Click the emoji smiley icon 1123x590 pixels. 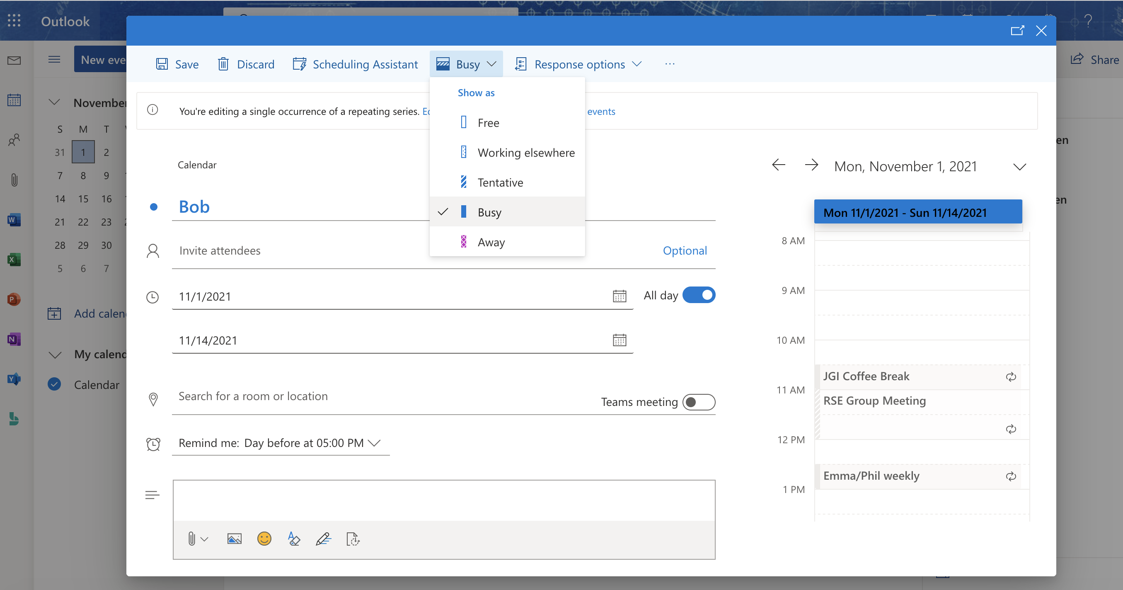(x=264, y=539)
